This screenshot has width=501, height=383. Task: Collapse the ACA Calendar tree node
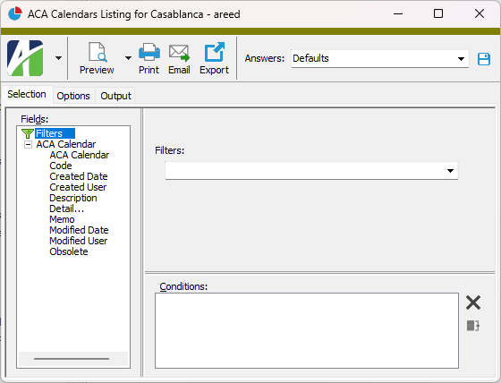click(28, 144)
